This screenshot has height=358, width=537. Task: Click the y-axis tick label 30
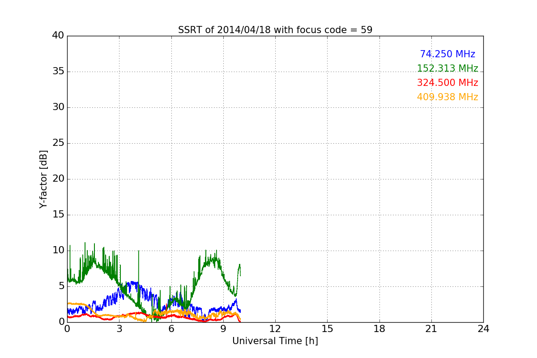tap(58, 107)
